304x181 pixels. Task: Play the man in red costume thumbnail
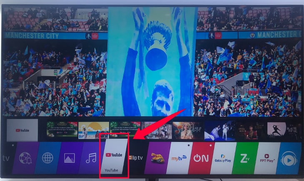click(x=251, y=131)
